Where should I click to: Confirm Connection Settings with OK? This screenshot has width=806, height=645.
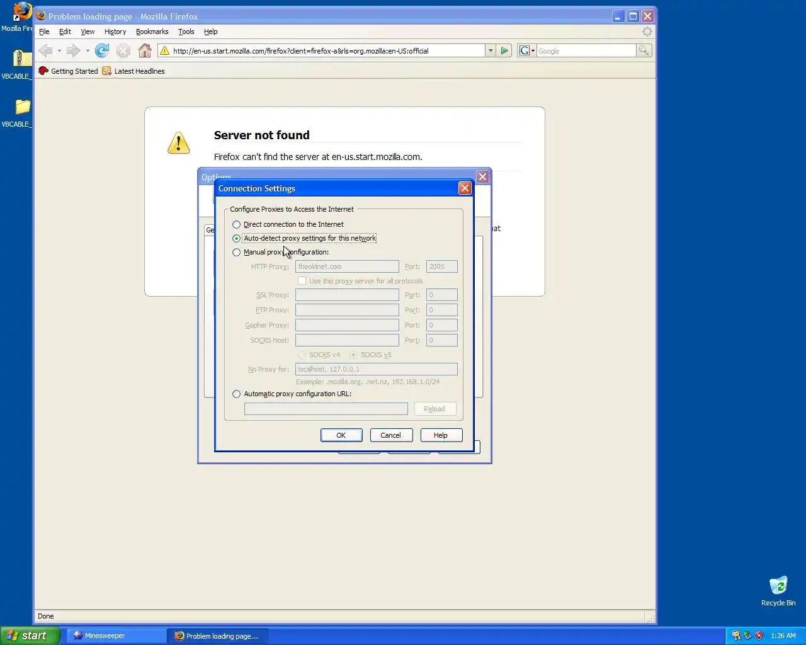[341, 435]
